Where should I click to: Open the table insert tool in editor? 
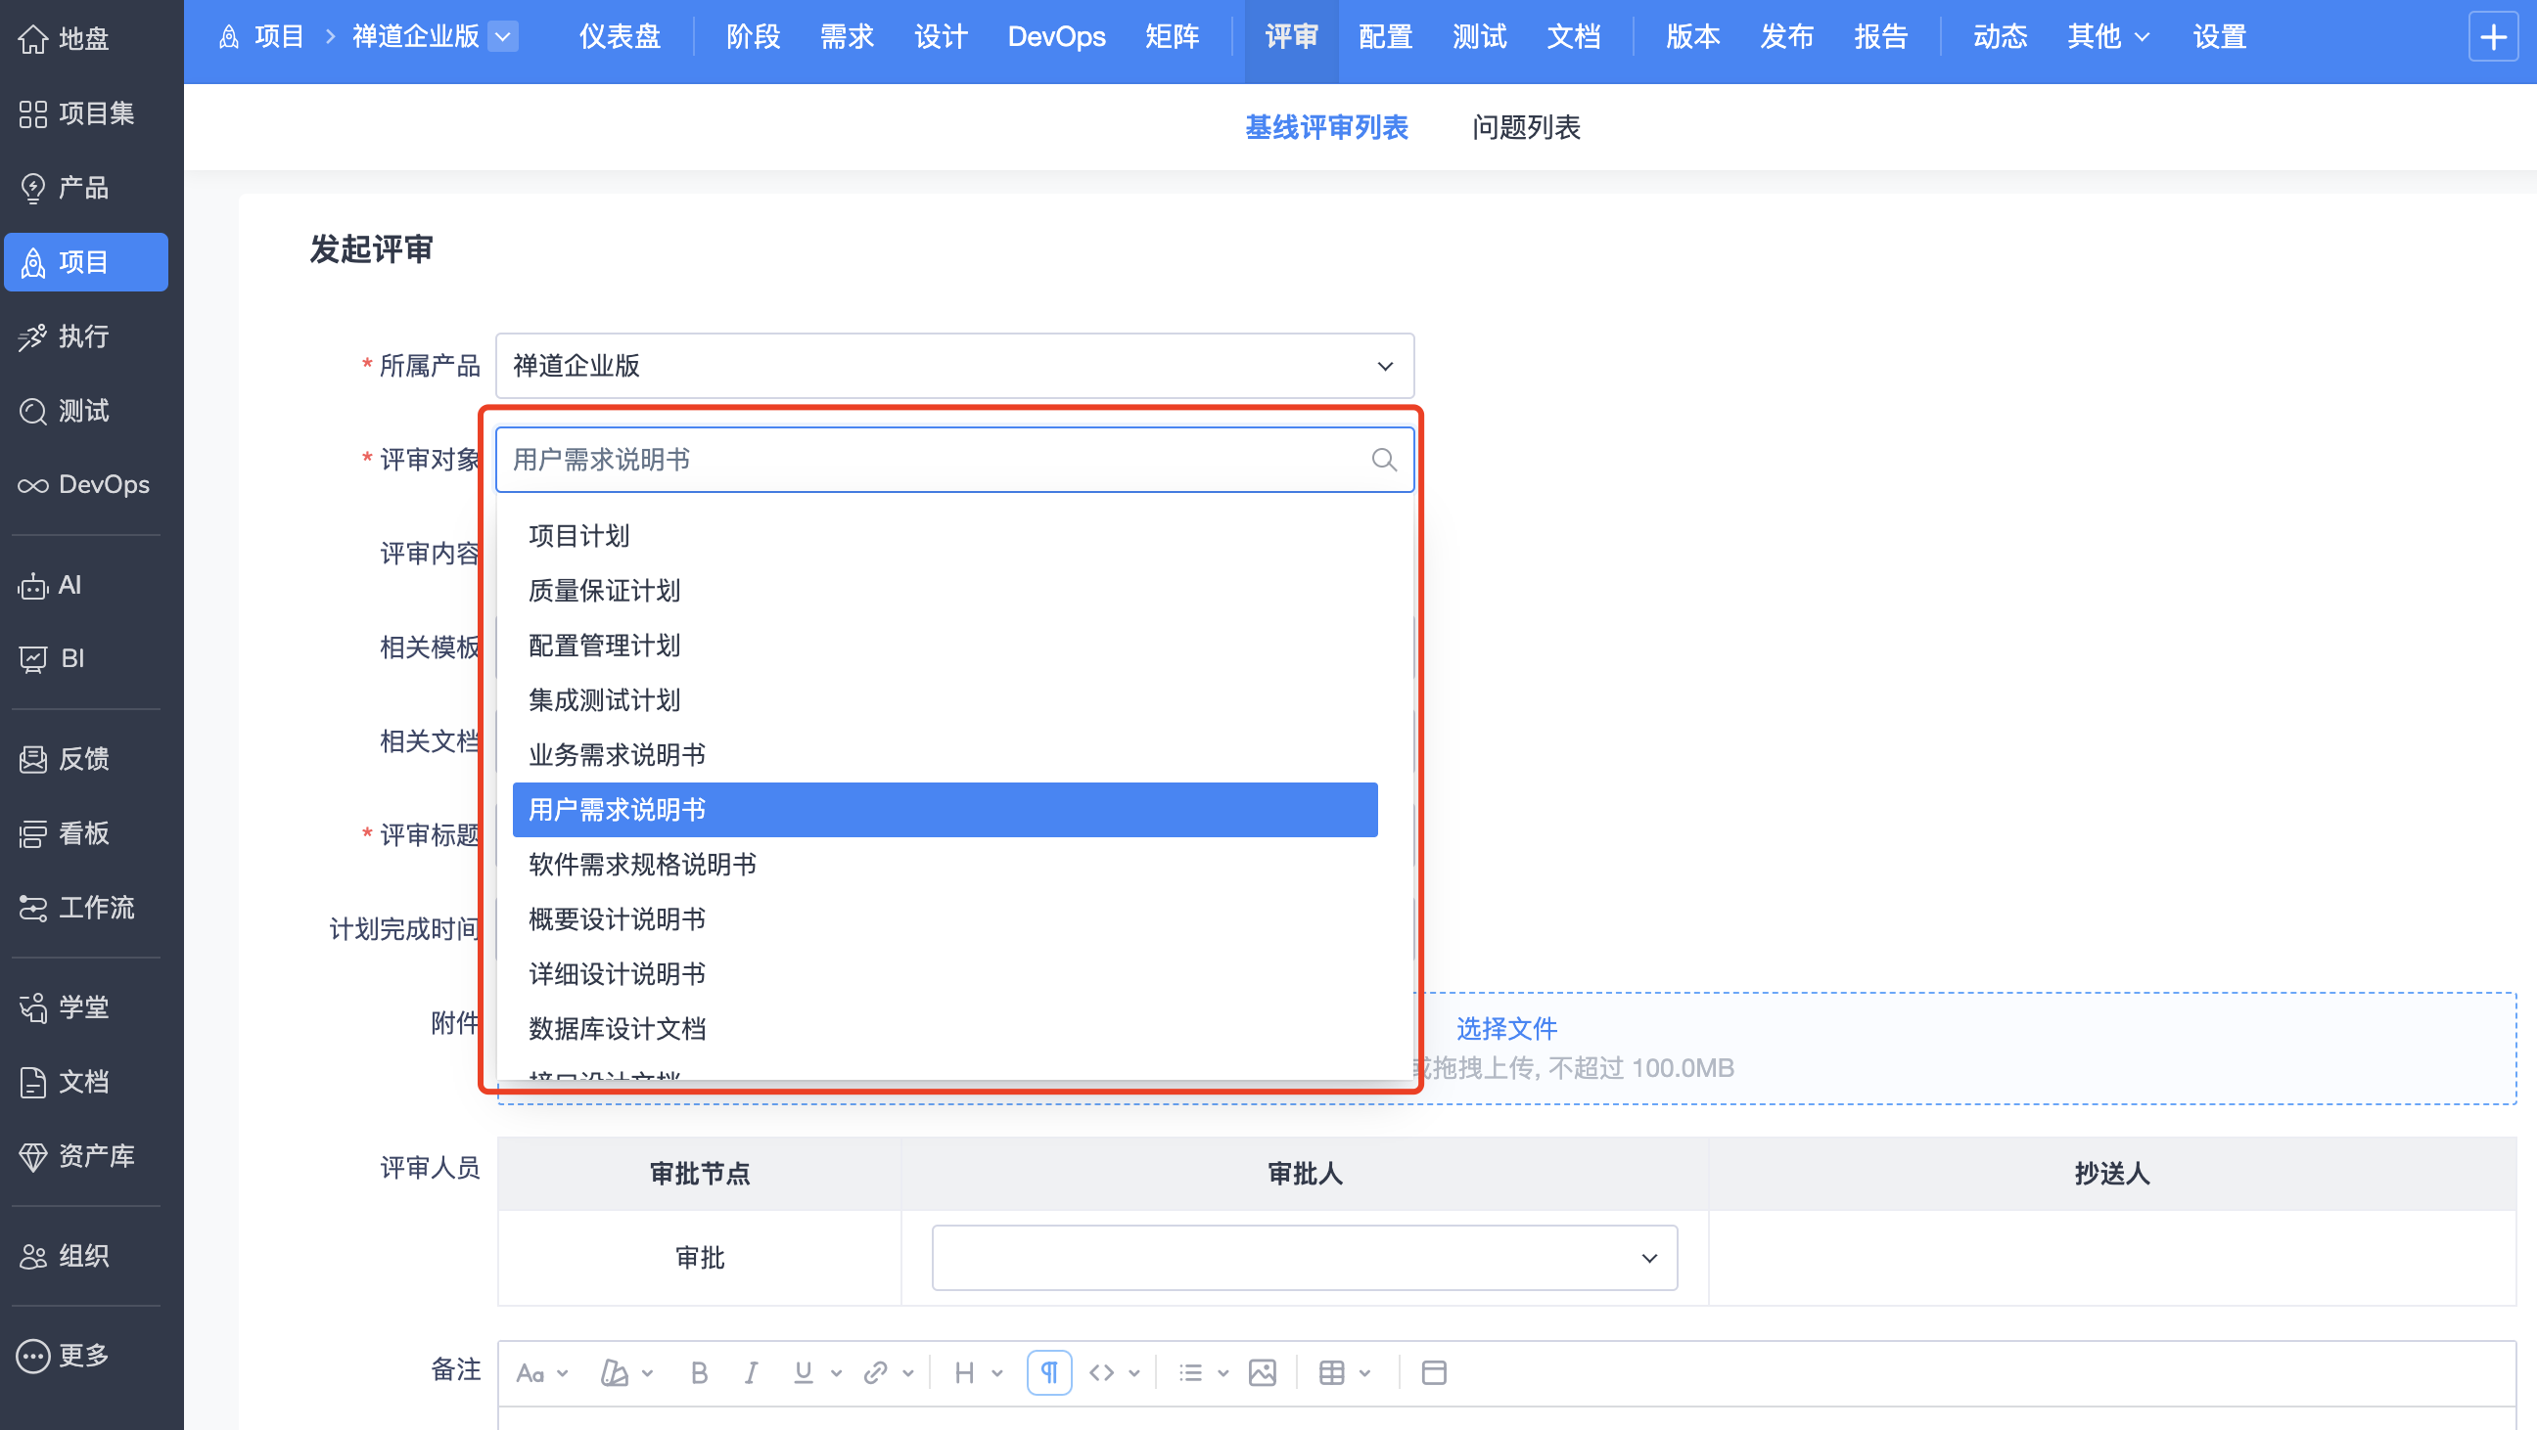1331,1373
